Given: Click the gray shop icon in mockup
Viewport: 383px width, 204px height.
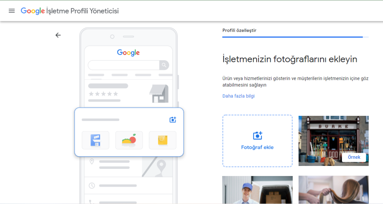Looking at the screenshot, I should (x=159, y=93).
